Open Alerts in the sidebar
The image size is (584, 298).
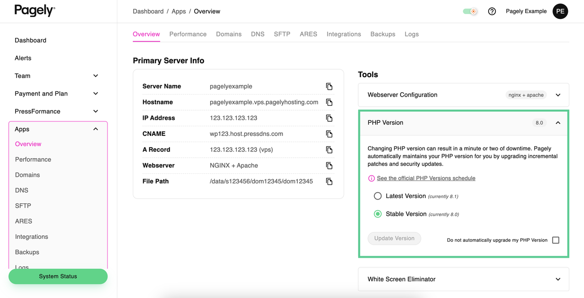tap(23, 58)
